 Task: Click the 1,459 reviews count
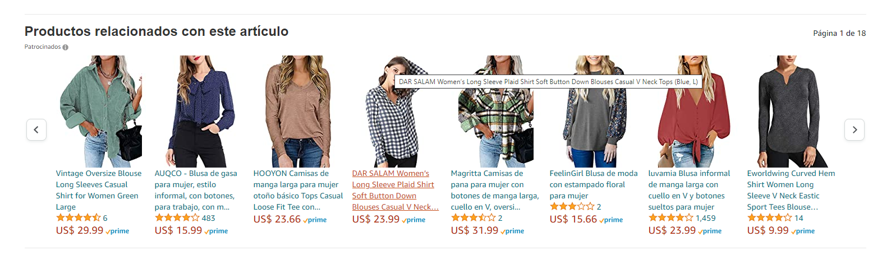pos(706,218)
